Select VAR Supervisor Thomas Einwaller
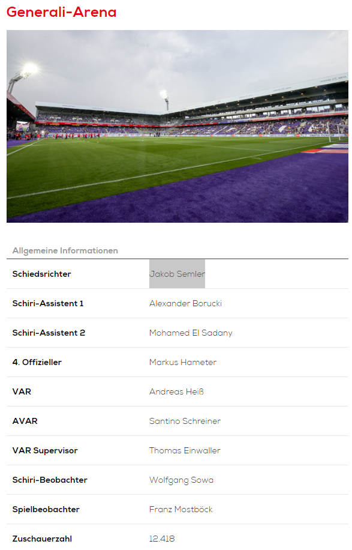Screen dimensions: 352x550 click(x=185, y=451)
